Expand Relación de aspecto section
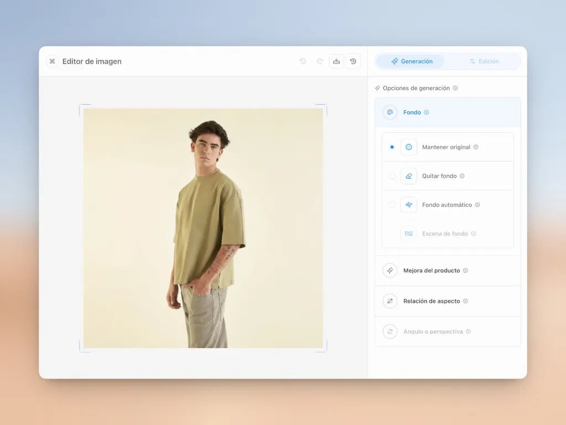Image resolution: width=566 pixels, height=425 pixels. pos(448,301)
